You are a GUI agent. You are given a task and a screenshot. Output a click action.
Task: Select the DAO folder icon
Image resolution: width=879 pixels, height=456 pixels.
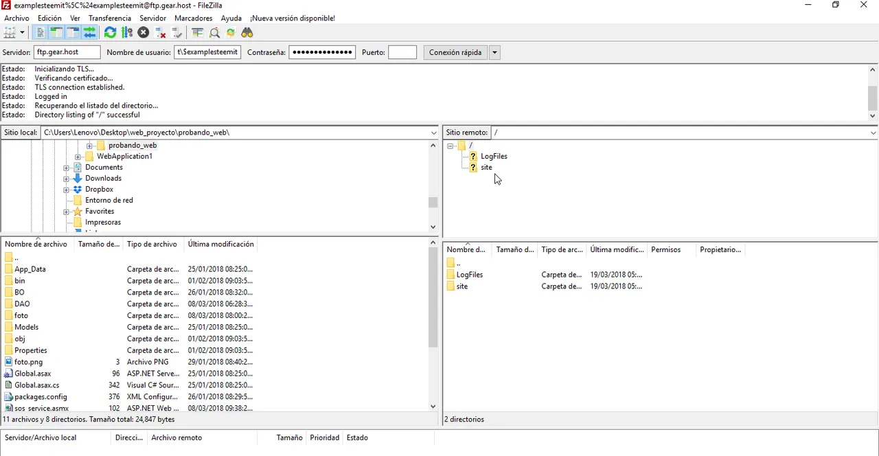point(9,304)
